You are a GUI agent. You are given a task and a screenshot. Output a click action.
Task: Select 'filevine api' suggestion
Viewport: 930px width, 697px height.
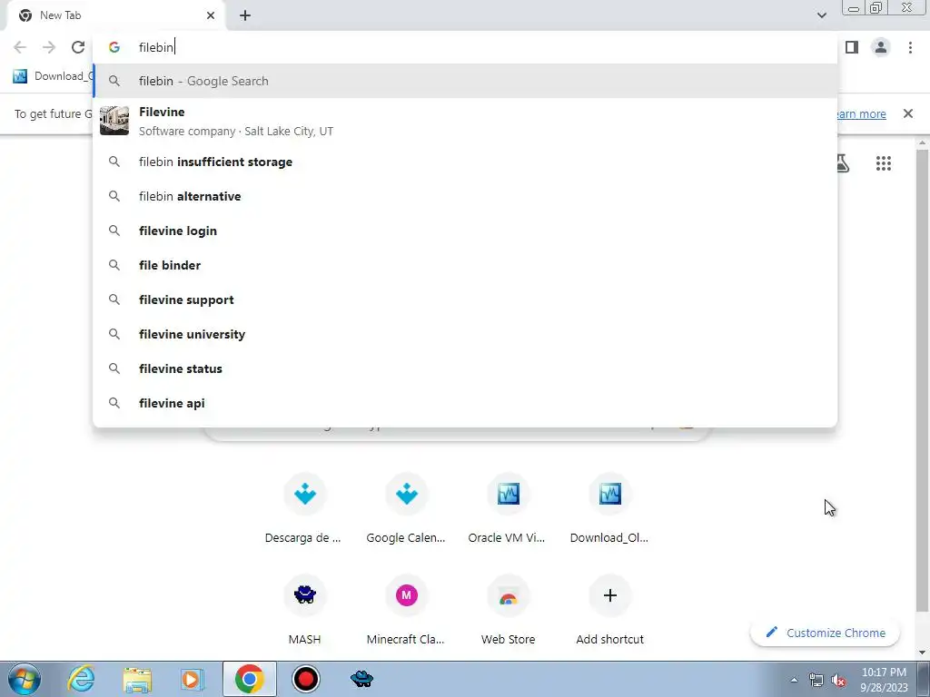click(465, 403)
